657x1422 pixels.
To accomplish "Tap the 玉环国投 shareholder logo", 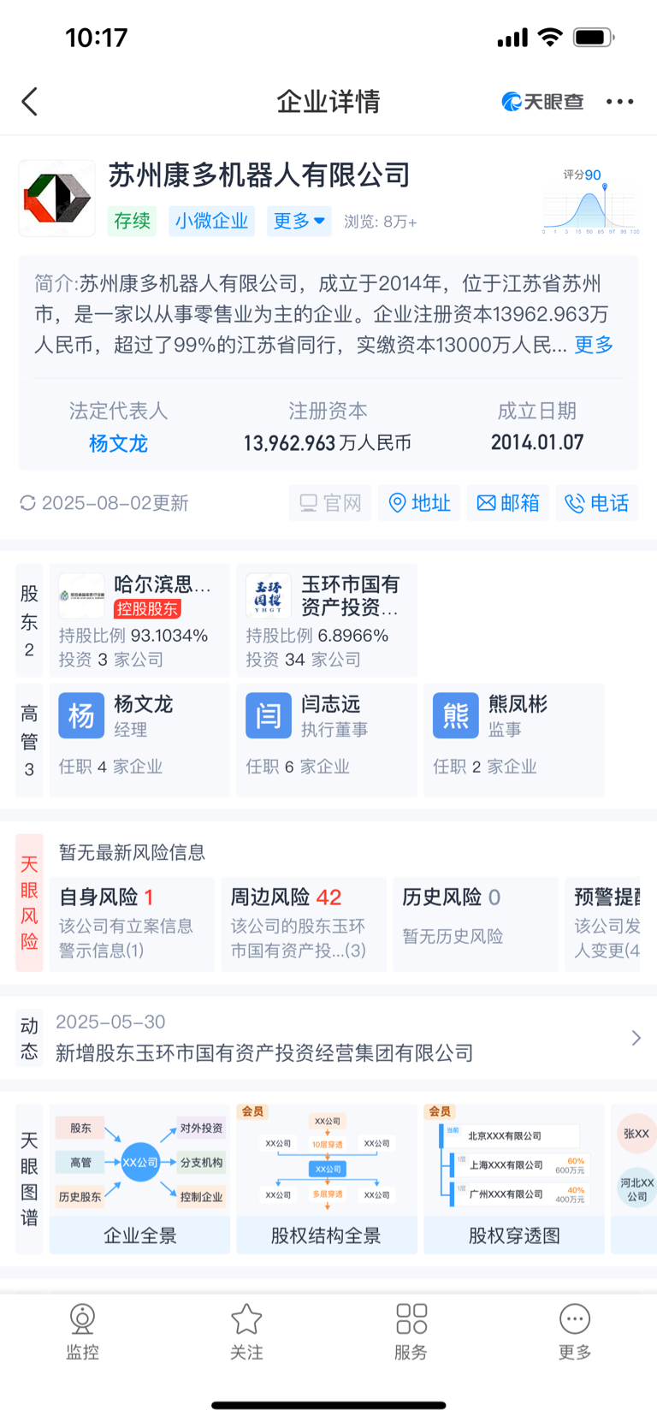I will click(269, 596).
